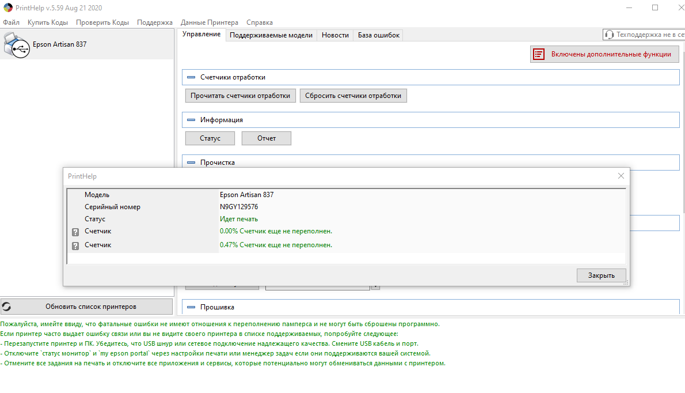Switch to the Поддерживаемые модели tab
The image size is (685, 393).
(x=271, y=35)
